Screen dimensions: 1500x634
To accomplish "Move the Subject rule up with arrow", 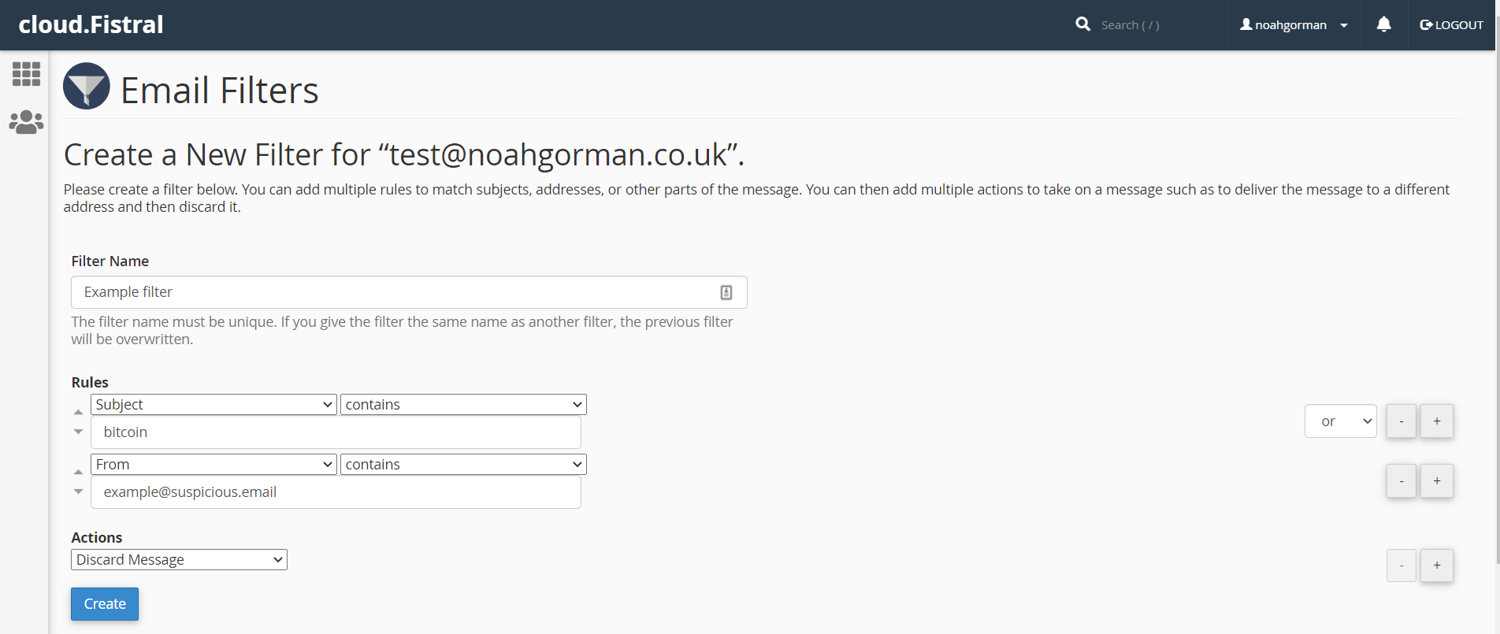I will [x=79, y=412].
